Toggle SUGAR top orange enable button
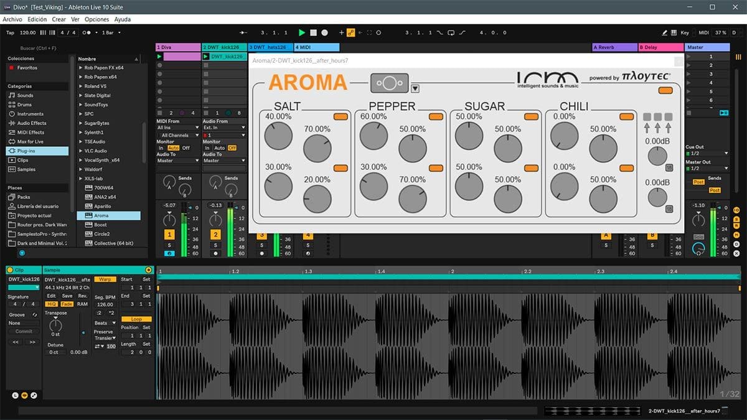Image resolution: width=747 pixels, height=420 pixels. (x=531, y=116)
